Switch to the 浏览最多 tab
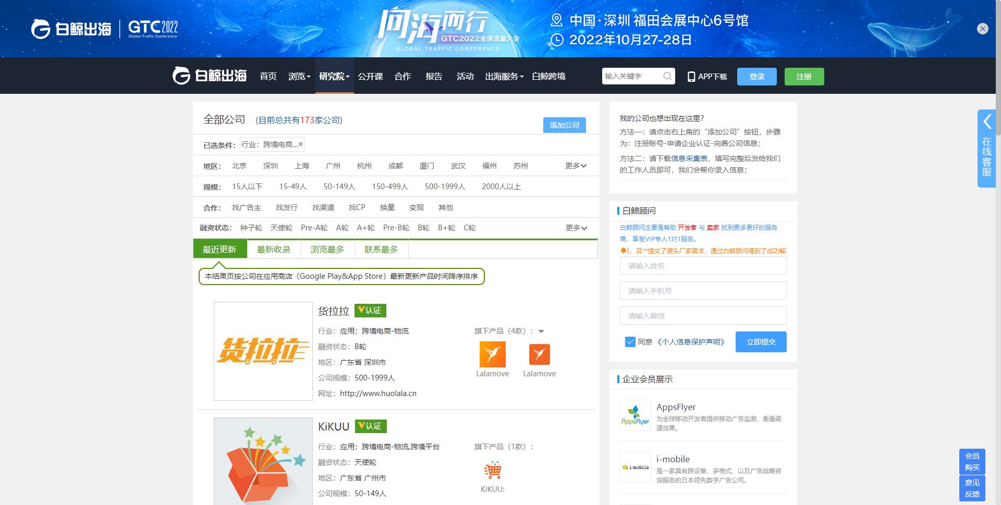Image resolution: width=1001 pixels, height=505 pixels. coord(328,249)
